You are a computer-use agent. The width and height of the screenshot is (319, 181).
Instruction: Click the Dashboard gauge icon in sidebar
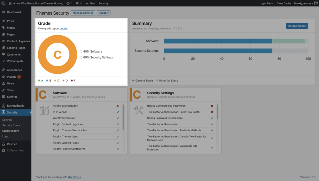click(x=3, y=12)
